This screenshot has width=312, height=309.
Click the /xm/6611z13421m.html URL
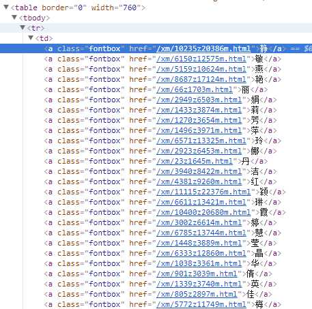[x=201, y=202]
